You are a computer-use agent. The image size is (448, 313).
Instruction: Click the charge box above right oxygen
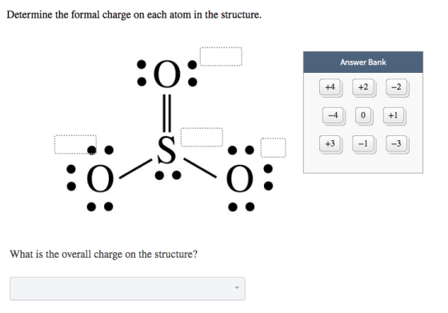(273, 147)
